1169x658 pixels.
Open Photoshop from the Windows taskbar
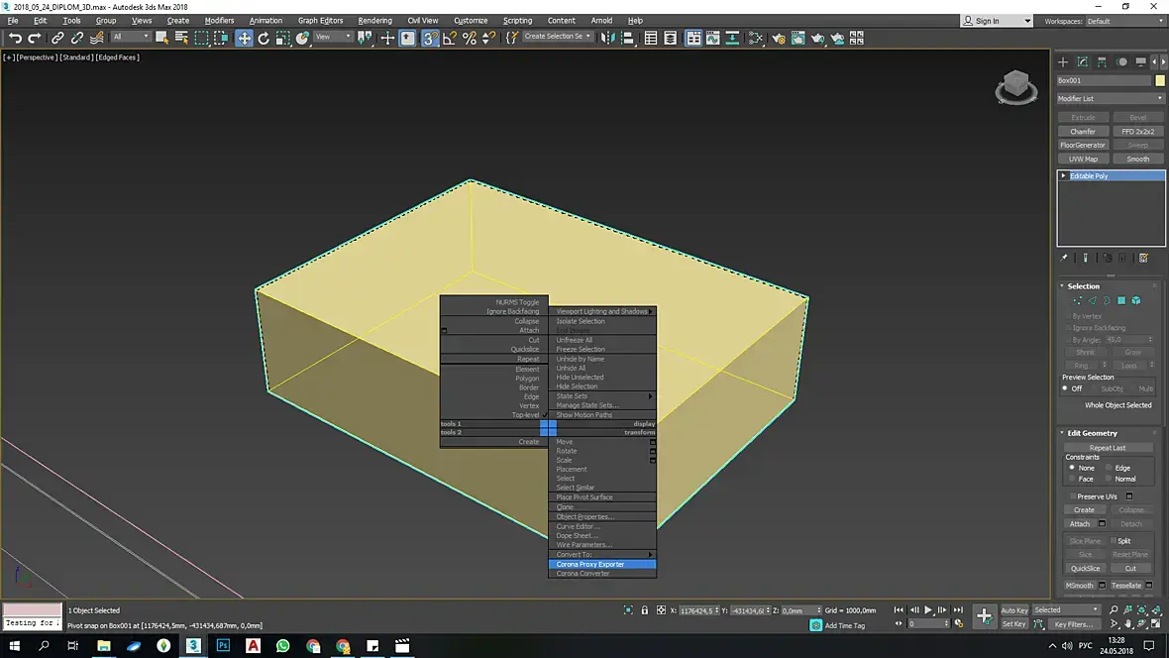click(x=223, y=646)
